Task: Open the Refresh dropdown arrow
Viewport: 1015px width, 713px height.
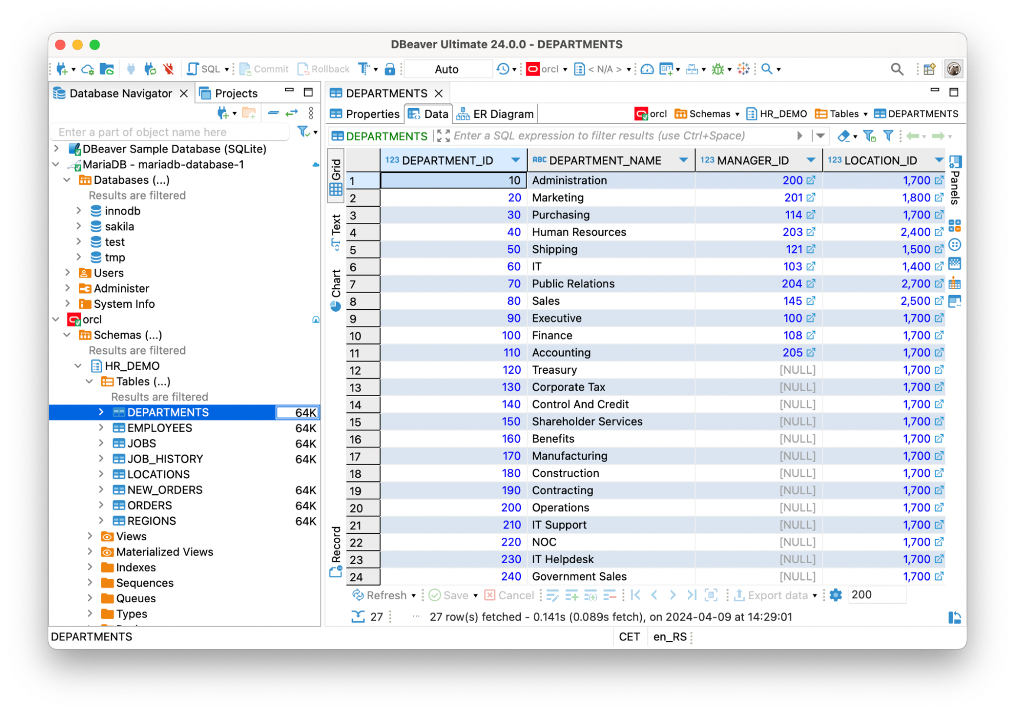Action: pyautogui.click(x=414, y=595)
